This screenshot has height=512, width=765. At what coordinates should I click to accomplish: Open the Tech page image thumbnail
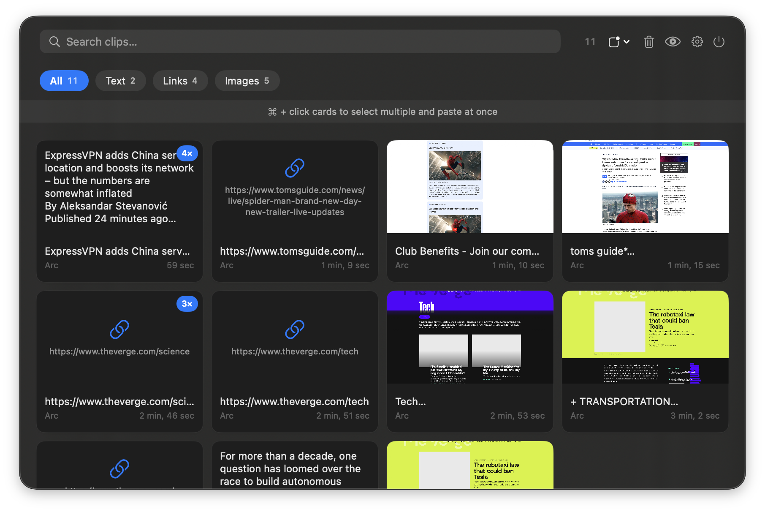point(470,337)
